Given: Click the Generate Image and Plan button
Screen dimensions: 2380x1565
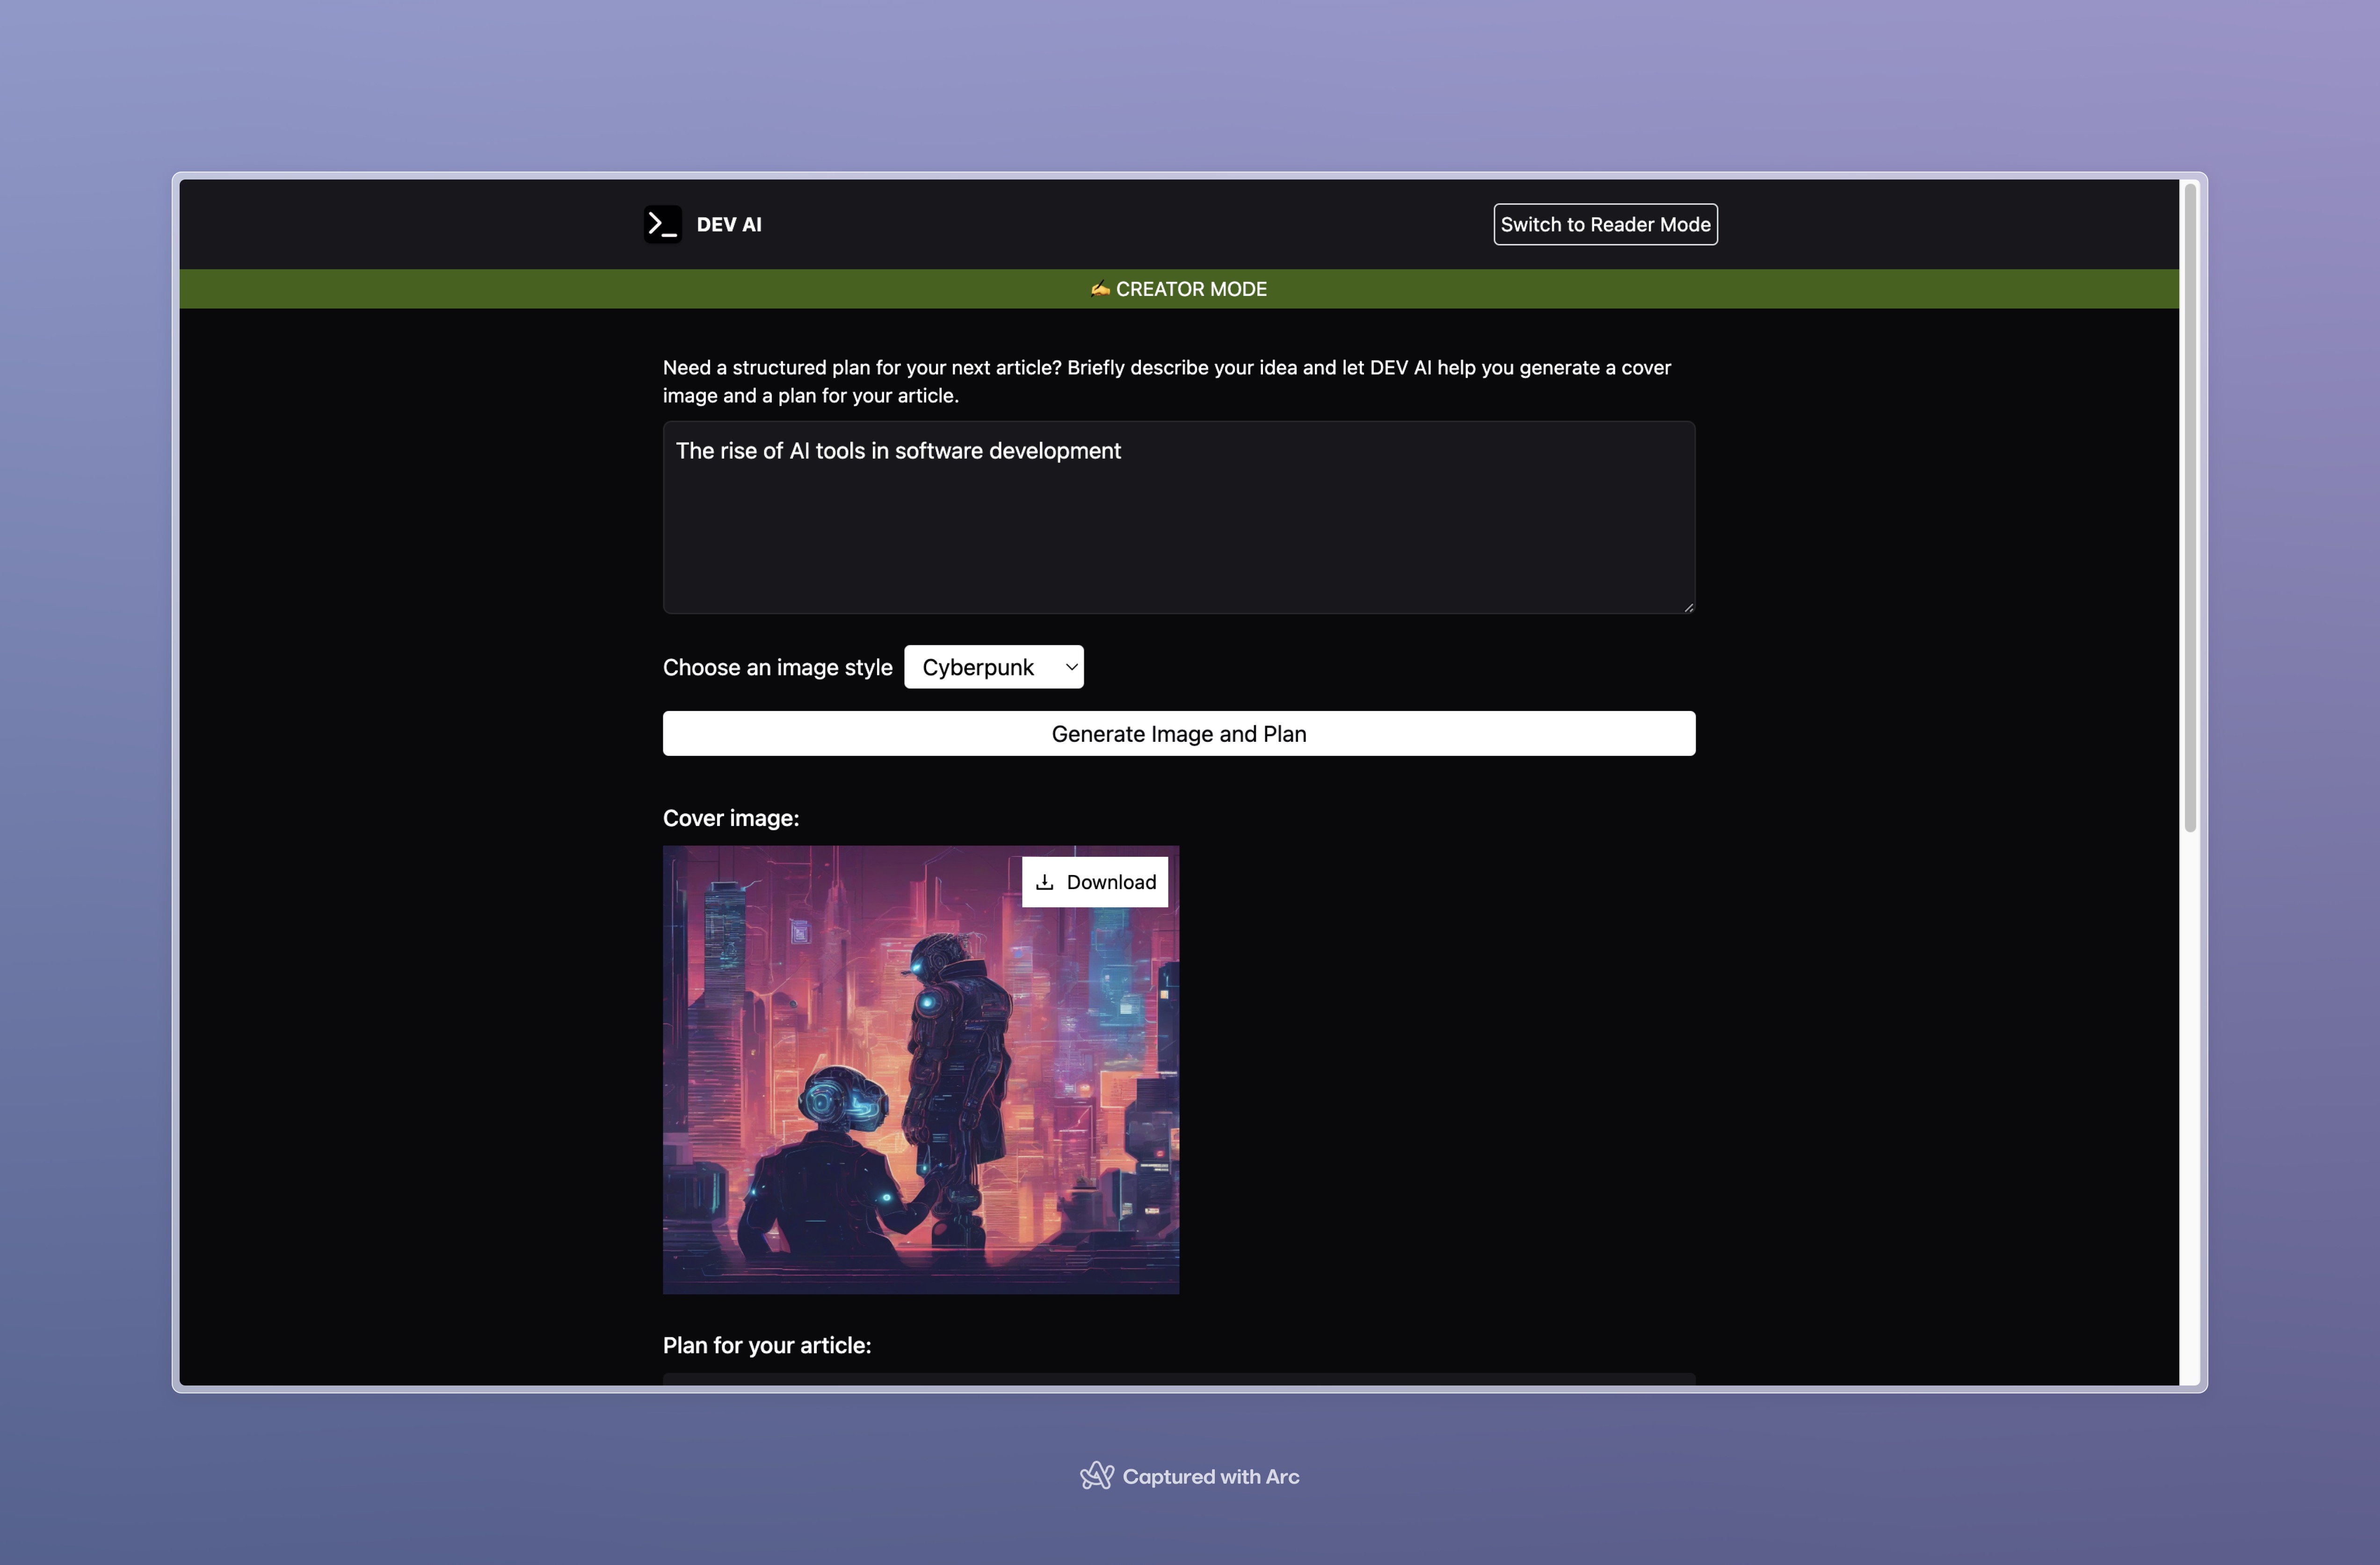Looking at the screenshot, I should coord(1178,733).
